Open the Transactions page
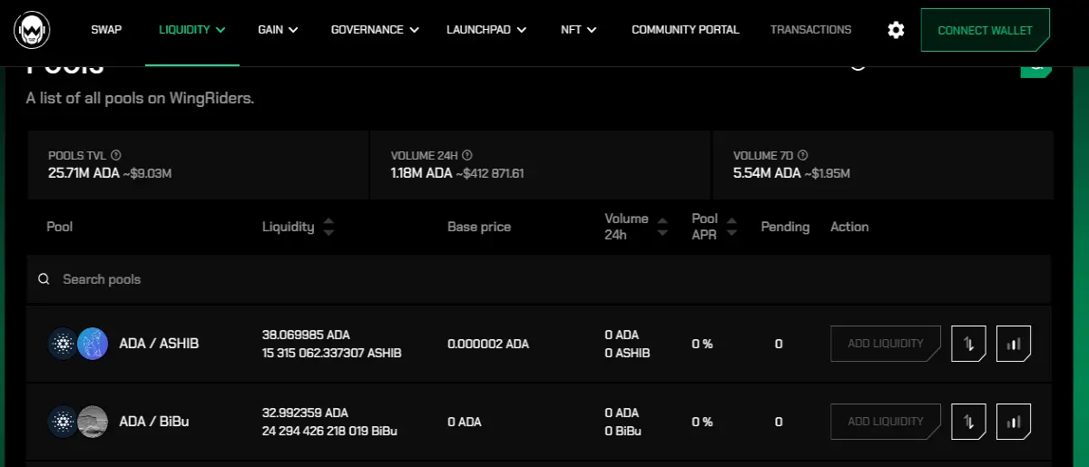Screen dimensions: 1089x467 [x=810, y=30]
